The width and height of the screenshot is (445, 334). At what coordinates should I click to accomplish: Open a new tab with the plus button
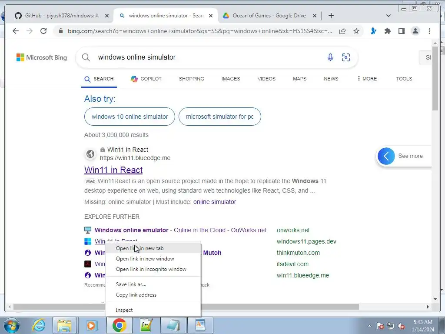pos(331,16)
